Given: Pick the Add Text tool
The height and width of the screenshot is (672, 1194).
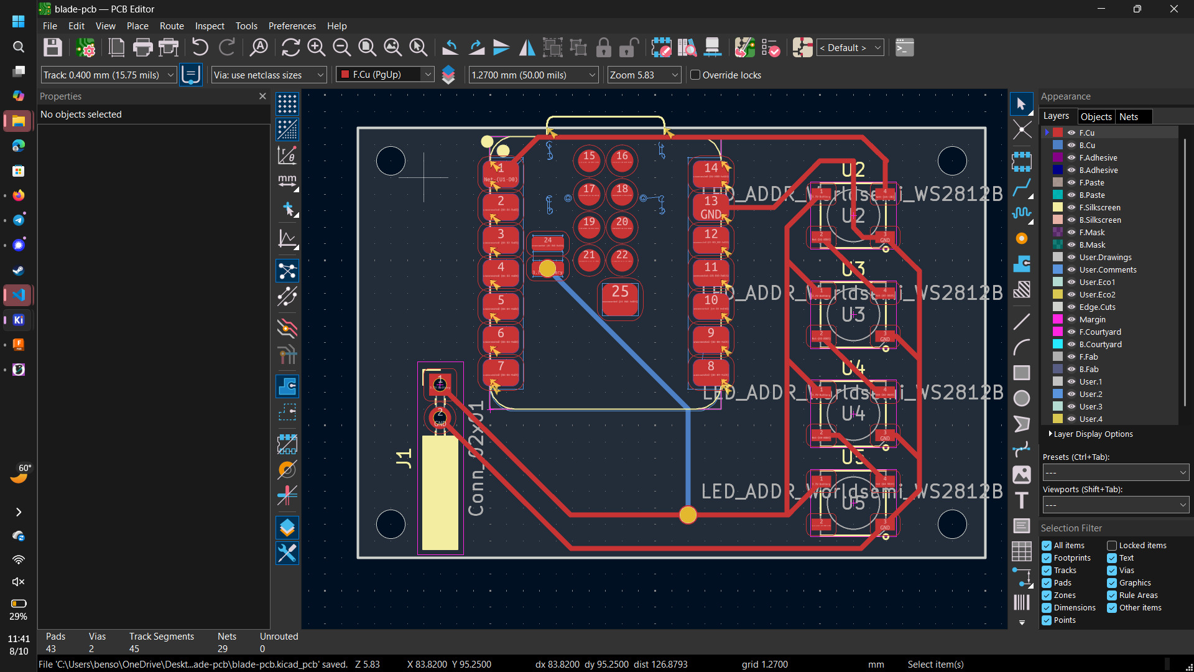Looking at the screenshot, I should (1021, 500).
